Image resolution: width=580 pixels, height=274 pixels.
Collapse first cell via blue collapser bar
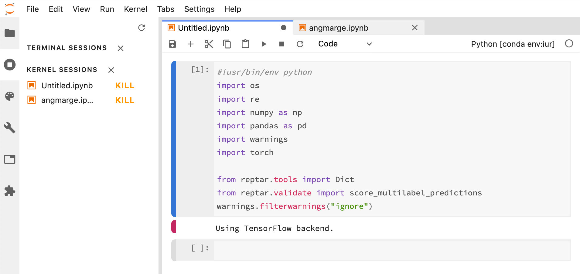point(174,139)
